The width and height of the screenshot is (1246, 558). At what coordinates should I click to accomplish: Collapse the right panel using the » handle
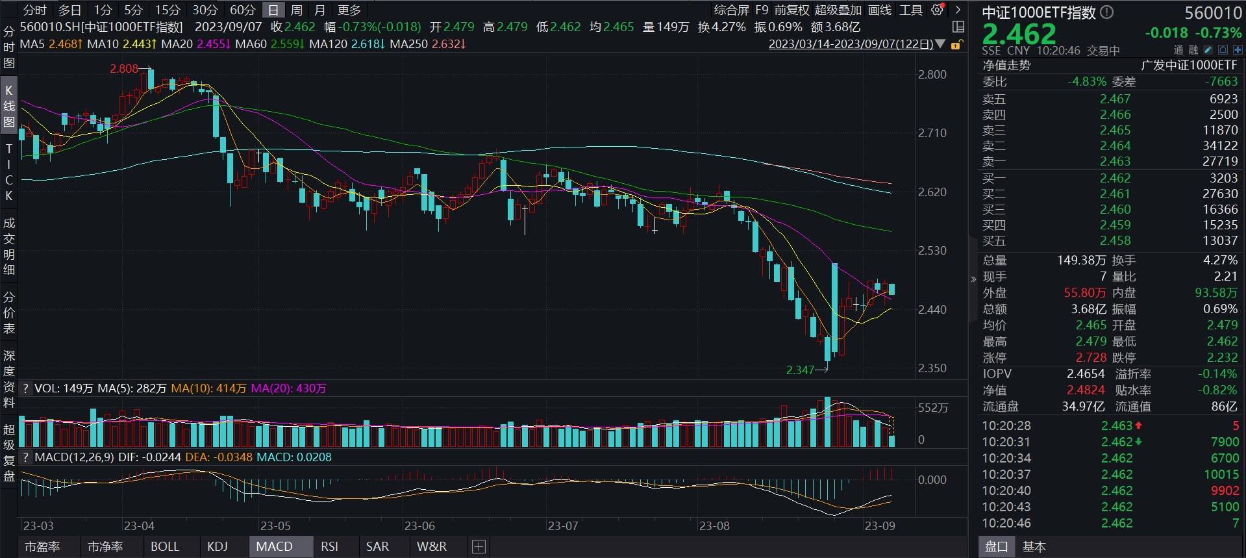click(973, 279)
